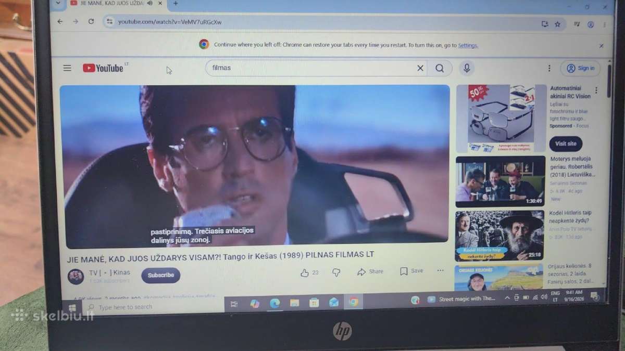Subscribe to the TV Kinas channel
This screenshot has width=625, height=351.
tap(161, 275)
